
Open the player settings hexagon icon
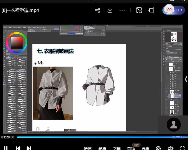(x=158, y=148)
